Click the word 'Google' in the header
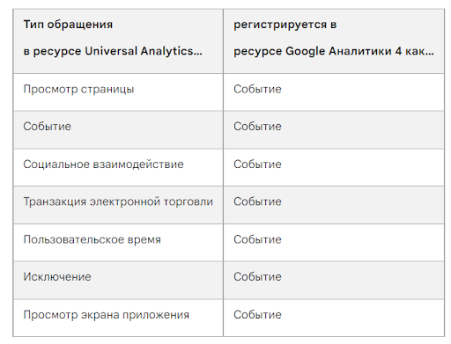Viewport: 451px width, 344px height. [x=305, y=51]
